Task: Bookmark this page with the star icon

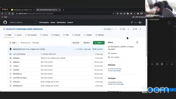Action: click(113, 13)
